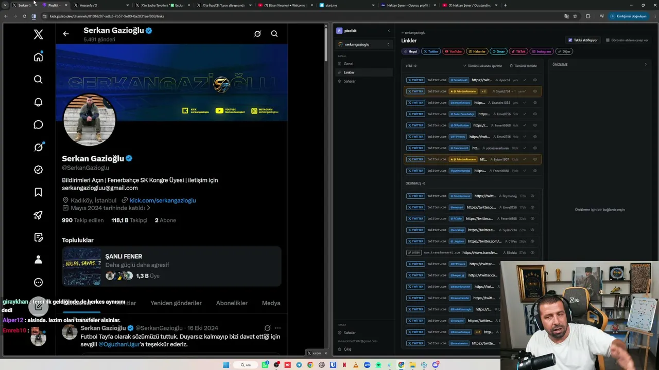Viewport: 659px width, 370px height.
Task: Filter links by Diğer
Action: click(564, 51)
